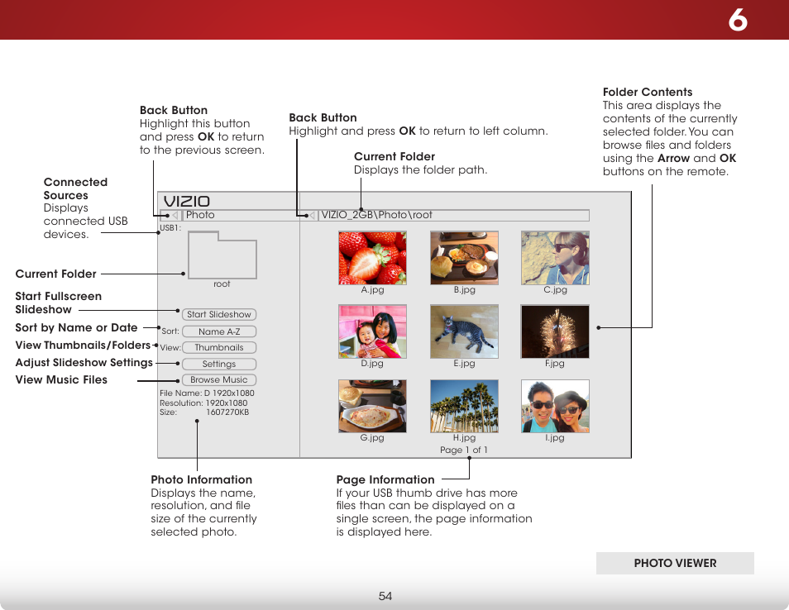789x610 pixels.
Task: Click the "root" folder name label
Action: [222, 284]
